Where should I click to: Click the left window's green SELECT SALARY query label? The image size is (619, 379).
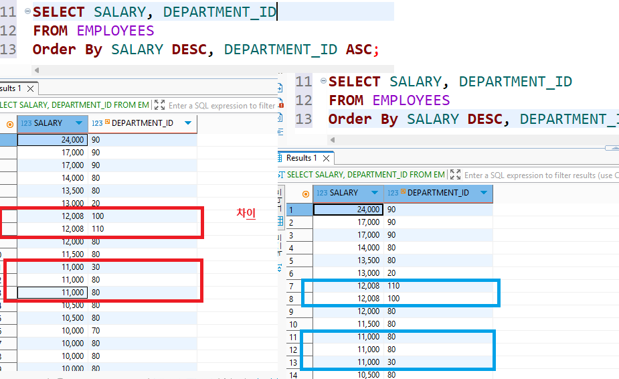pyautogui.click(x=74, y=105)
